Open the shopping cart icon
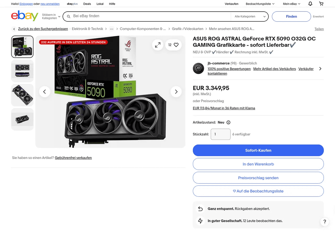The image size is (335, 232). 321,4
